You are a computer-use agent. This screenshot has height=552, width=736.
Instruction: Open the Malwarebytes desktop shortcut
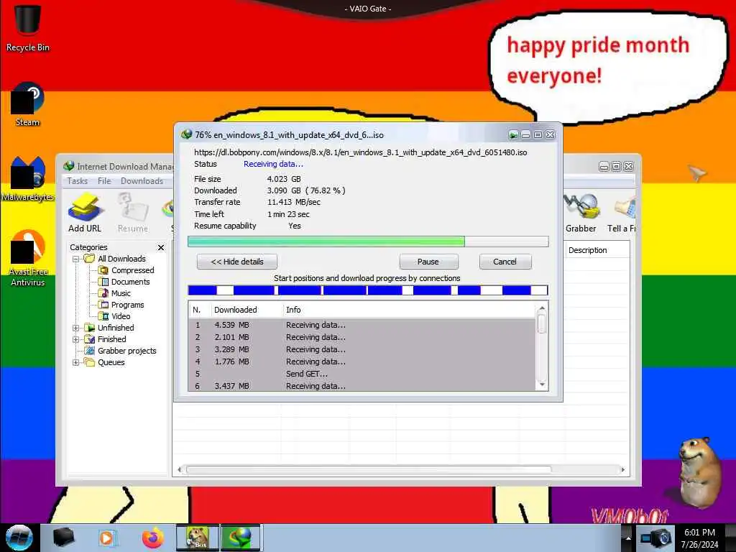pos(28,179)
